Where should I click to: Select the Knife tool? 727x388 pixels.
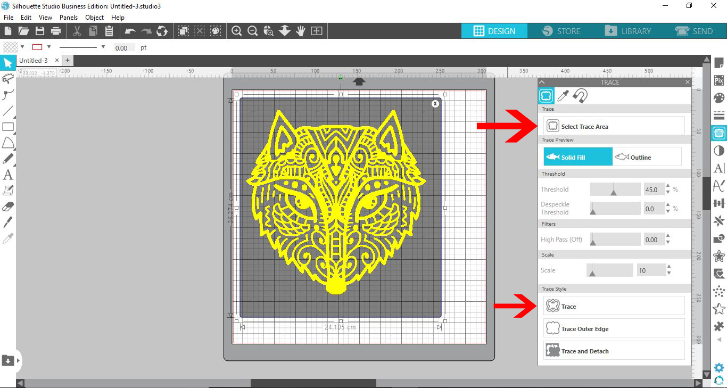[x=8, y=222]
